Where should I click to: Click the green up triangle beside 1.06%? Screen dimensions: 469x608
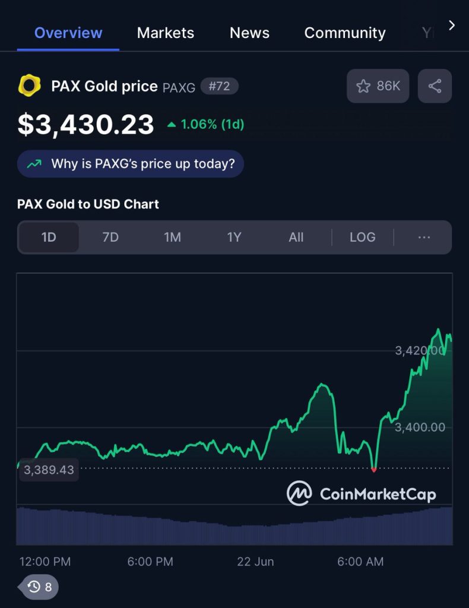coord(172,125)
